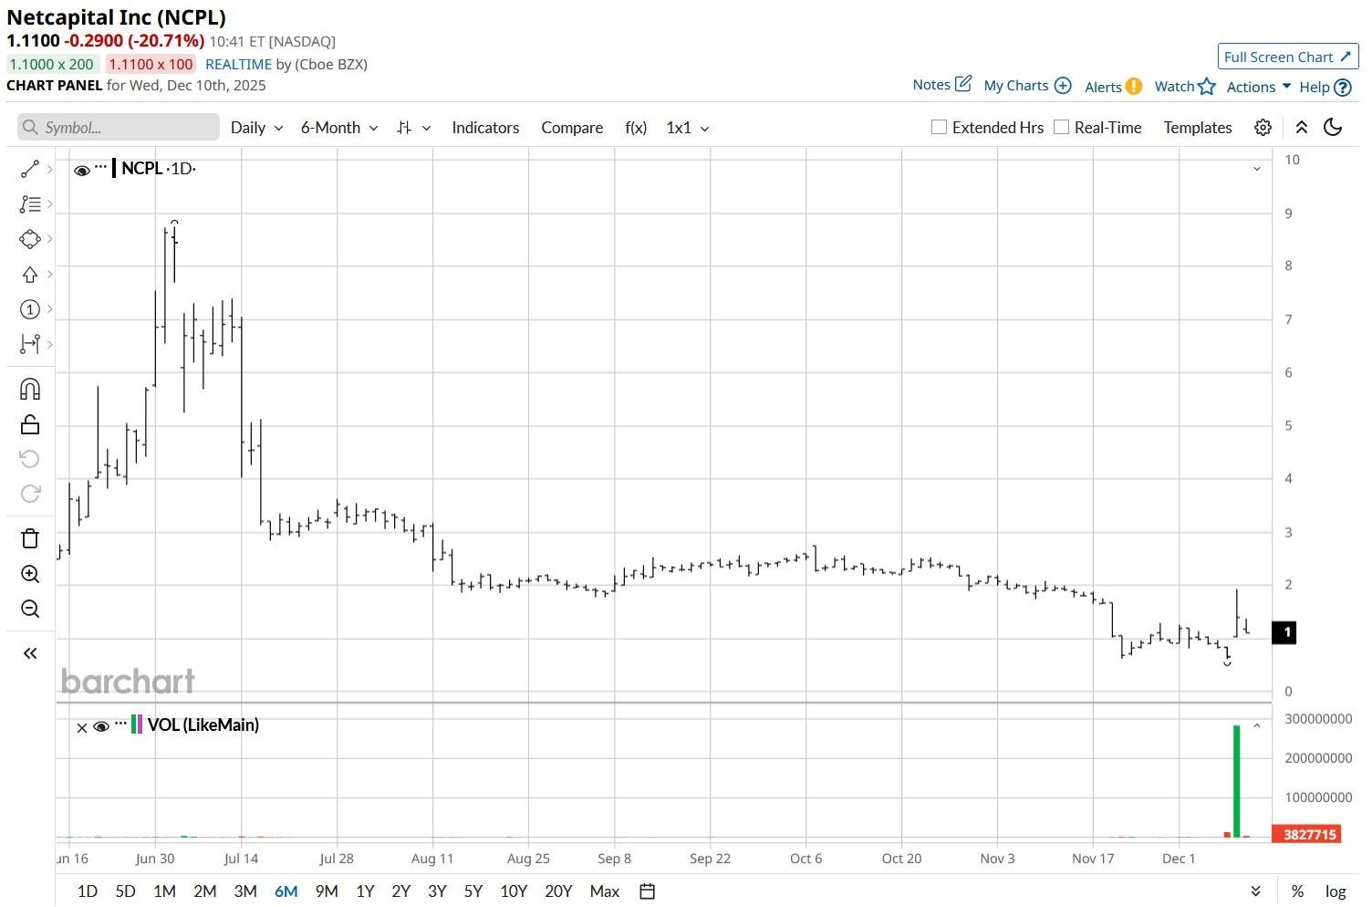Add NCPL to watchlist star
The image size is (1372, 907).
[1207, 87]
